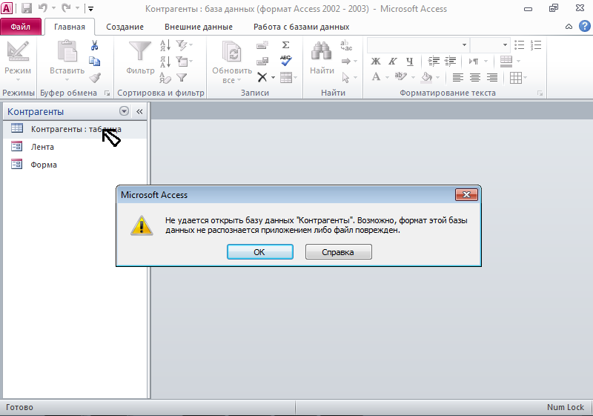This screenshot has width=593, height=416.
Task: Click the Справка button in the dialog
Action: tap(338, 252)
